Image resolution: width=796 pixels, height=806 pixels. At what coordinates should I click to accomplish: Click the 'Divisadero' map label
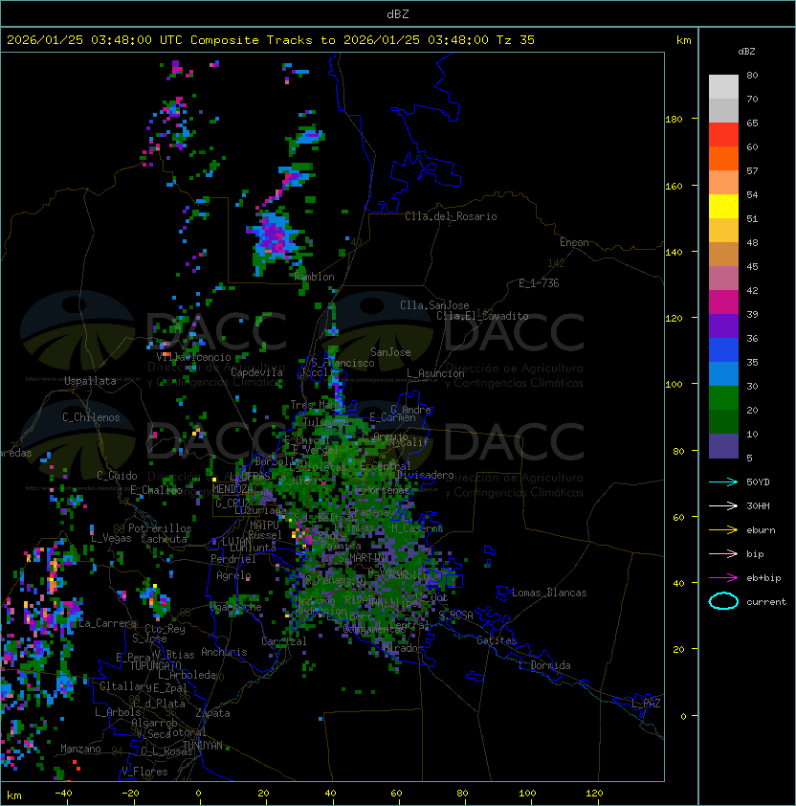[x=425, y=475]
